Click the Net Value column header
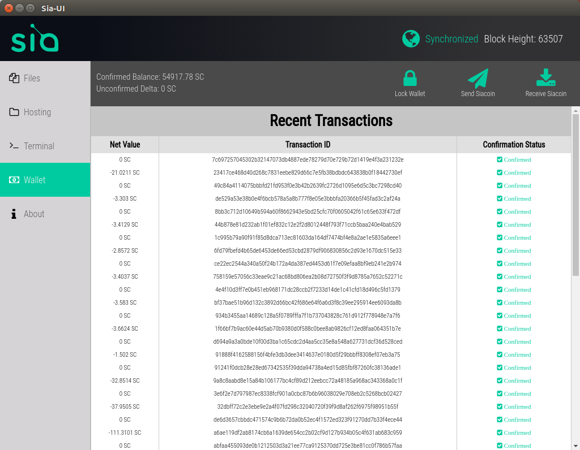Viewport: 580px width, 450px height. click(x=125, y=145)
